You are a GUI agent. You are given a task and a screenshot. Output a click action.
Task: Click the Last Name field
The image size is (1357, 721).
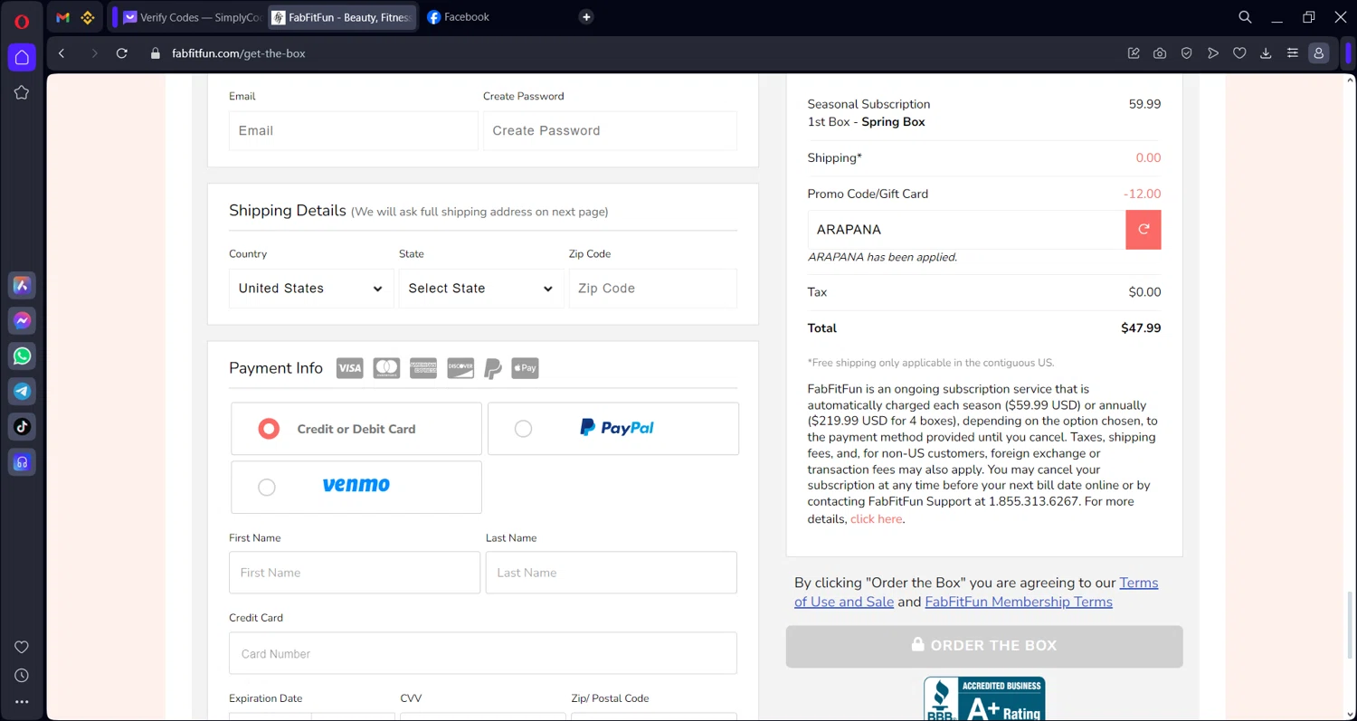(x=612, y=573)
